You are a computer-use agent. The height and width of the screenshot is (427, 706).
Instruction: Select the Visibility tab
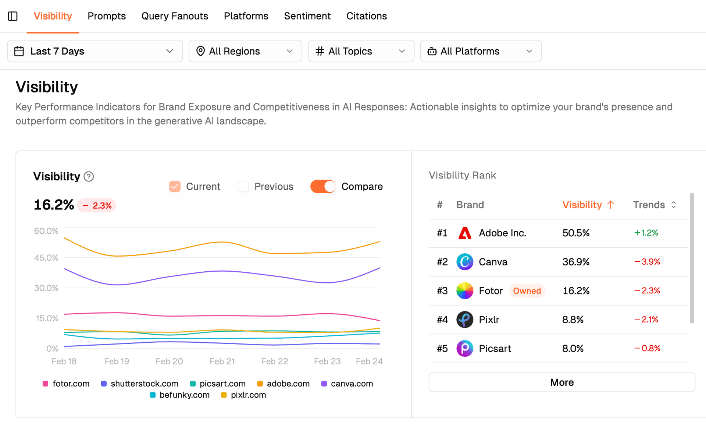tap(53, 16)
